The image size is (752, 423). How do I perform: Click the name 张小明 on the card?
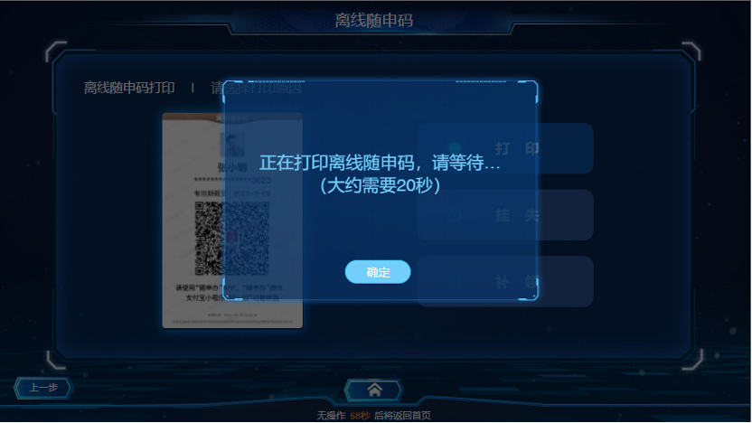(232, 167)
